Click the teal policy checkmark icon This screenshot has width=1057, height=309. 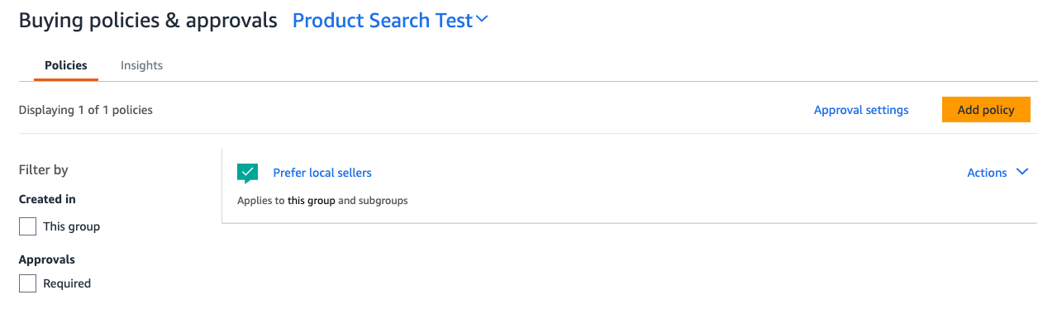click(248, 173)
